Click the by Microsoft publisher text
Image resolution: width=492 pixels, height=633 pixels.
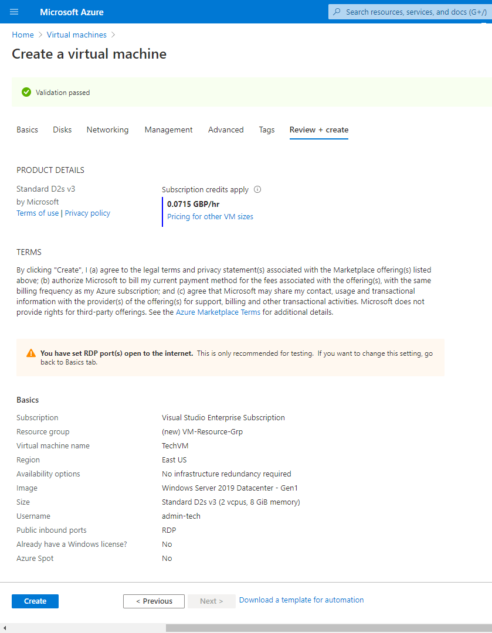[38, 202]
